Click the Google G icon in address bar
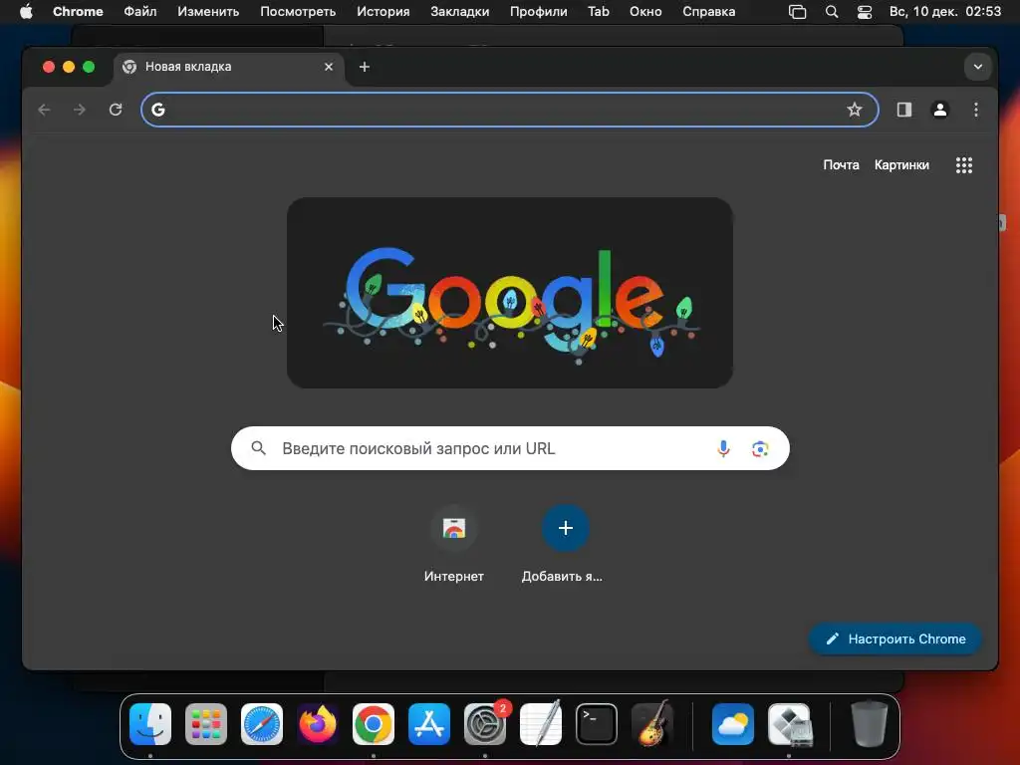This screenshot has width=1020, height=765. coord(158,110)
